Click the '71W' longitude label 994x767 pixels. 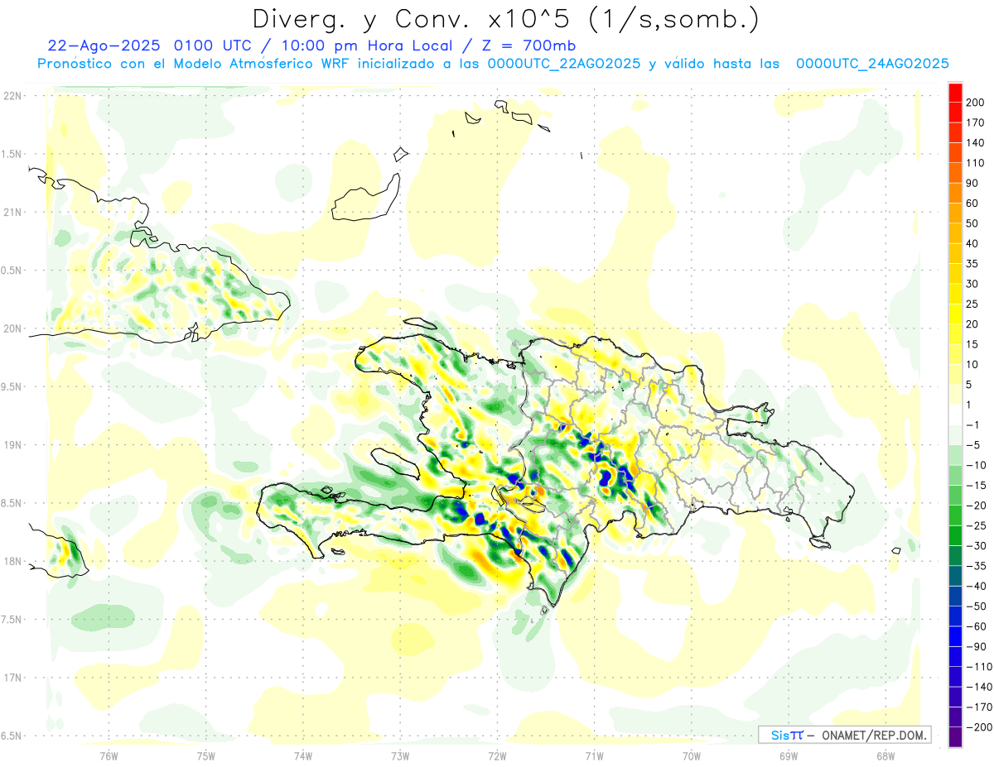pos(594,755)
